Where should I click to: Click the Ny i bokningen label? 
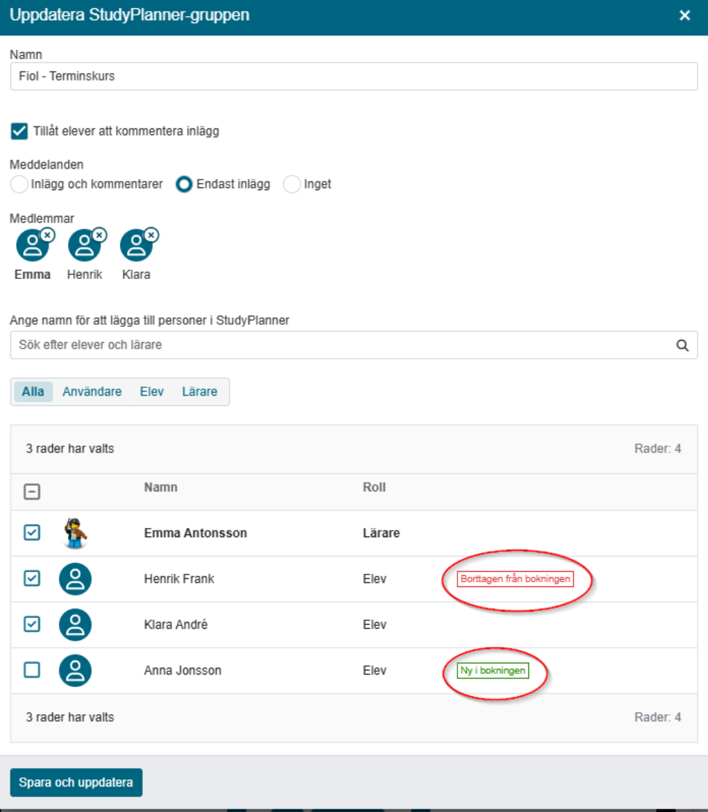(493, 670)
